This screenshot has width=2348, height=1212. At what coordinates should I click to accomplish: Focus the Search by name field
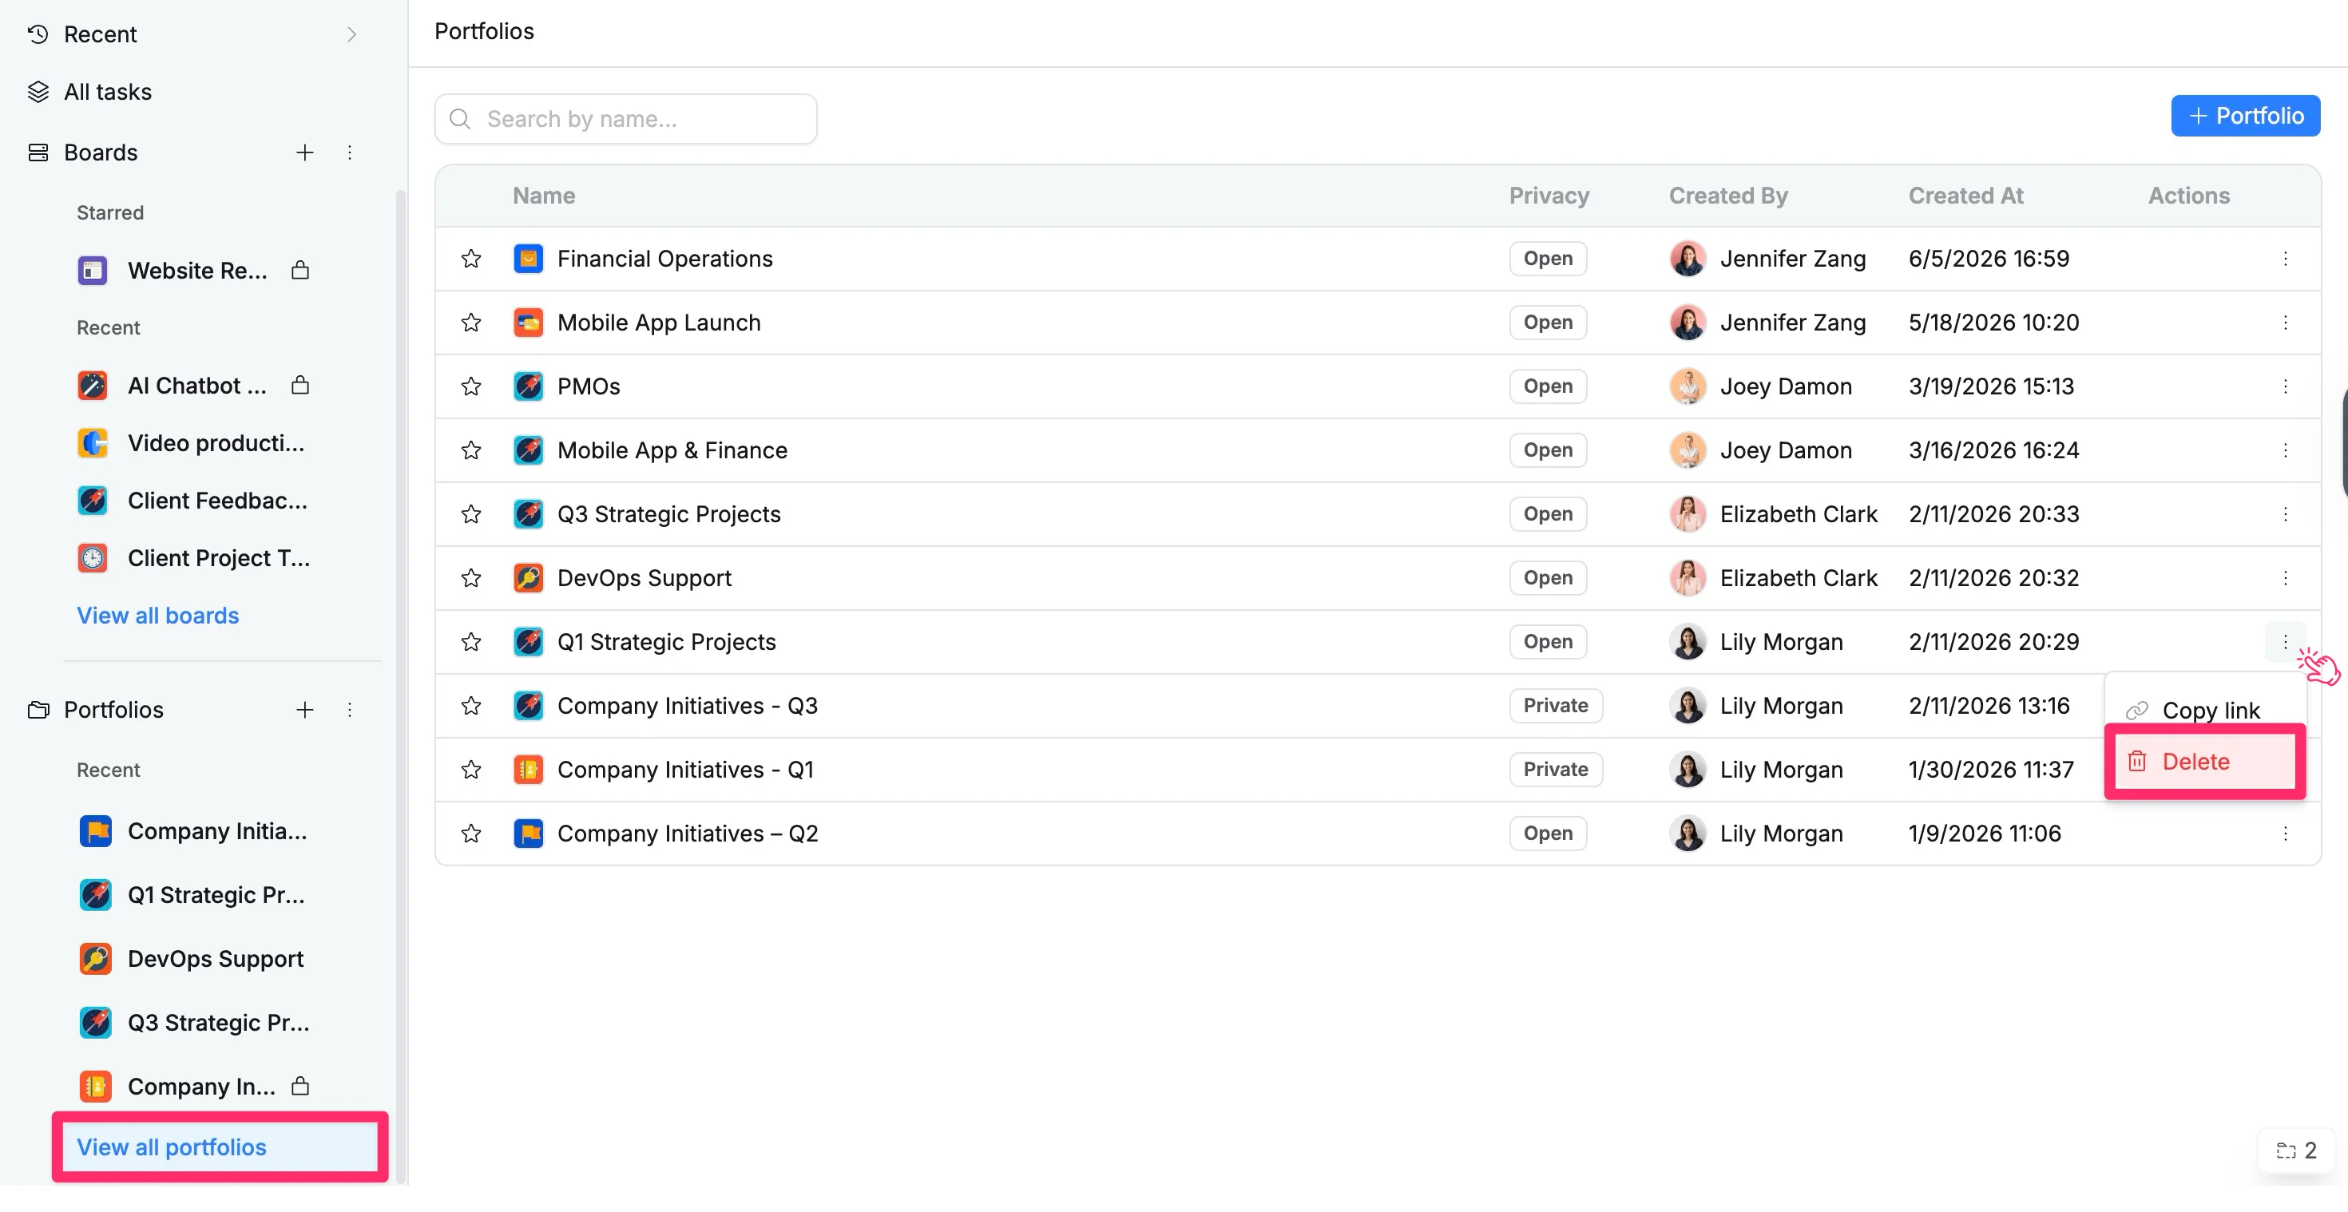pos(625,118)
